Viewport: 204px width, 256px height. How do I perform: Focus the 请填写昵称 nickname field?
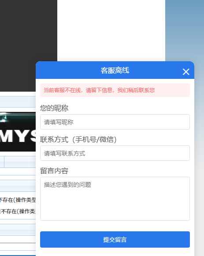tap(115, 122)
